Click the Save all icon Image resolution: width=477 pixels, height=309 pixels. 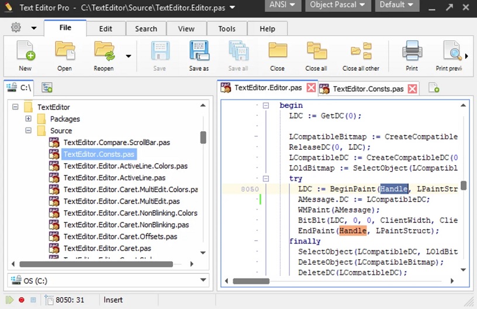(x=238, y=50)
